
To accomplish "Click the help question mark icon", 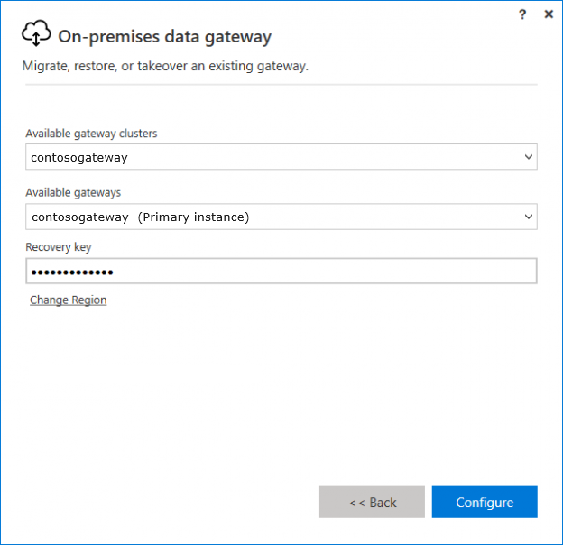I will (x=522, y=14).
